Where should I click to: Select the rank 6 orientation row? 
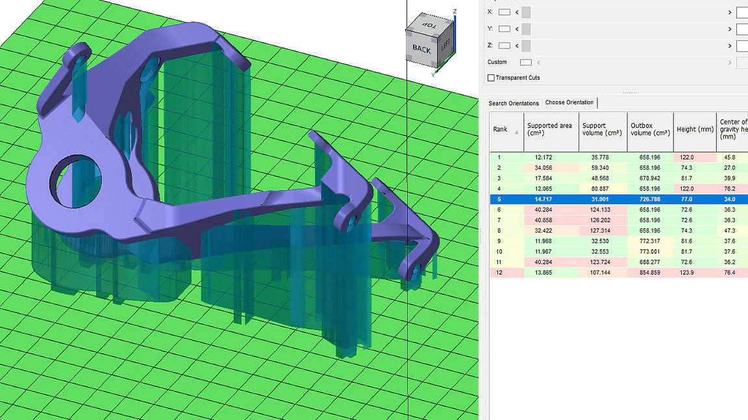pyautogui.click(x=619, y=209)
